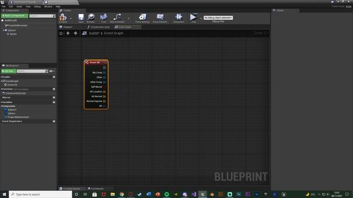Image resolution: width=353 pixels, height=198 pixels.
Task: Click the Normal Impulse output pin
Action: (x=104, y=101)
